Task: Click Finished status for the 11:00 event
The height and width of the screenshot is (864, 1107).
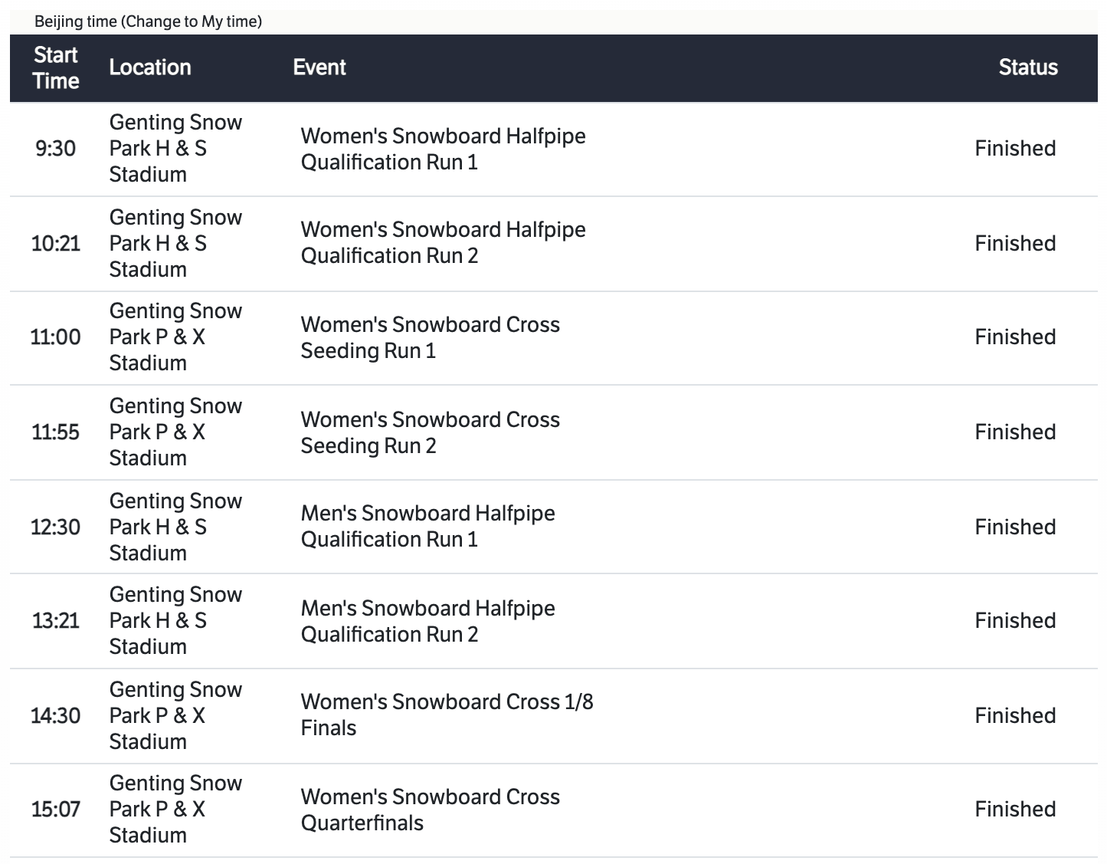Action: point(1015,337)
